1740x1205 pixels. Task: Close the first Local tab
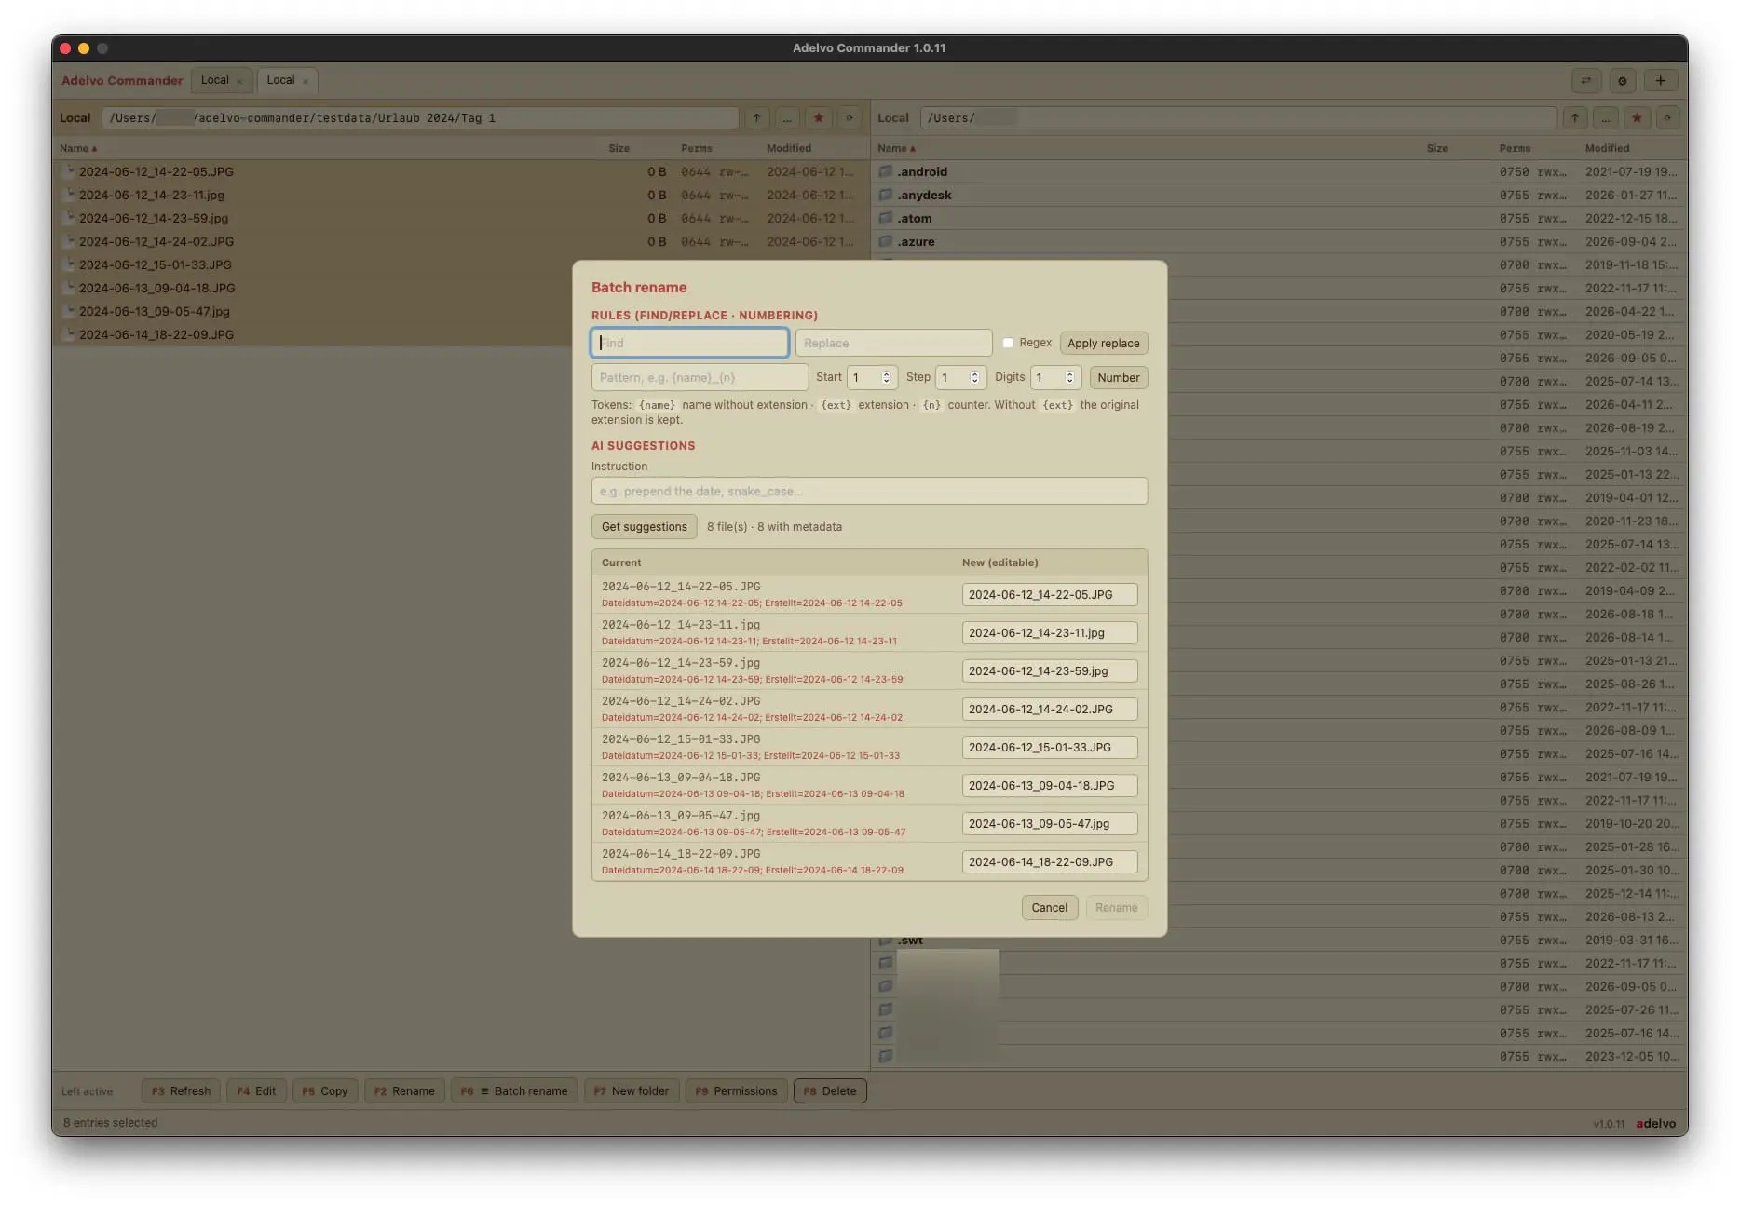[x=239, y=81]
